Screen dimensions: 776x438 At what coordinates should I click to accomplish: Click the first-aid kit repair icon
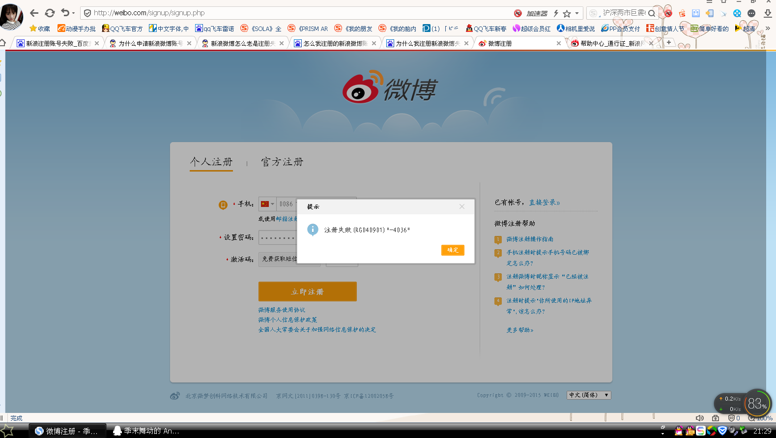(x=716, y=418)
